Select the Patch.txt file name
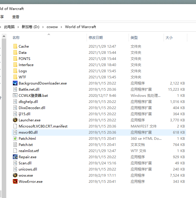This screenshot has width=196, height=198. (26, 145)
